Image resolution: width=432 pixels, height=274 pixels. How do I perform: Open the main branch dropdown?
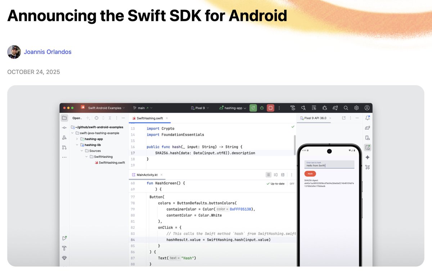coord(143,108)
